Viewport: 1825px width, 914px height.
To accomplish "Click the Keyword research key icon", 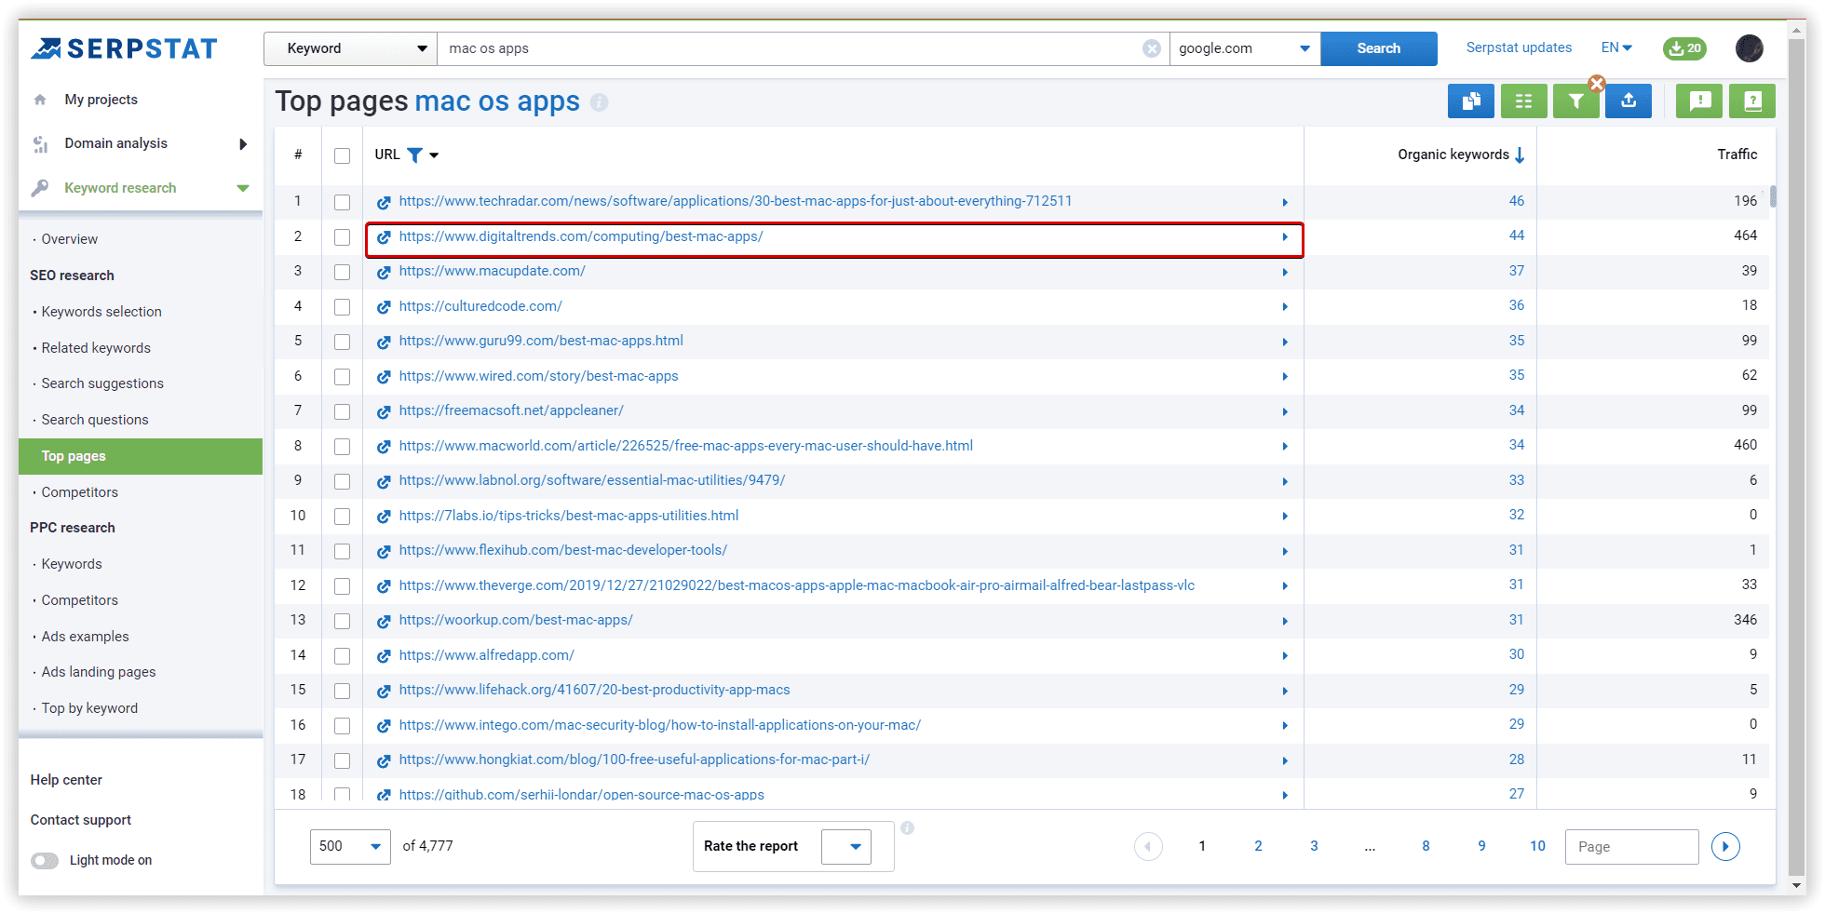I will point(40,188).
